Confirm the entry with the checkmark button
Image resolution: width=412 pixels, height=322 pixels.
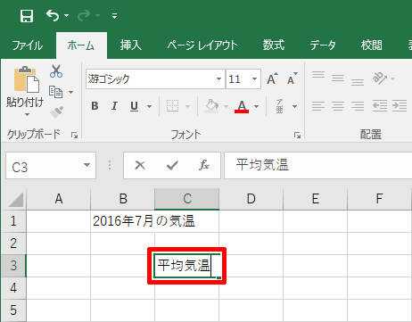tap(172, 165)
